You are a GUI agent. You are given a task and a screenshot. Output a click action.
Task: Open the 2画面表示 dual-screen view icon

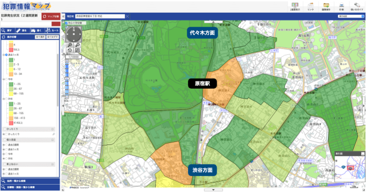point(295,5)
